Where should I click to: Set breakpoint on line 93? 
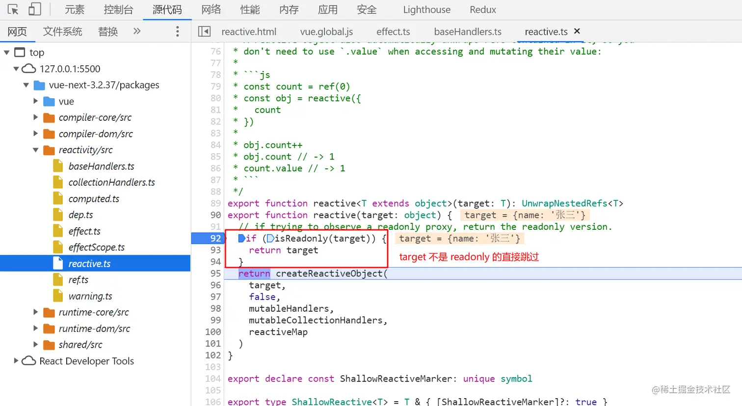215,250
